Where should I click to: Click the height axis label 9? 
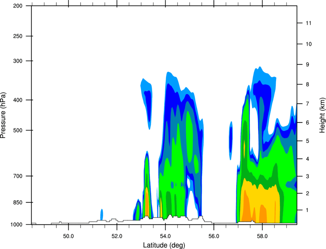308,64
